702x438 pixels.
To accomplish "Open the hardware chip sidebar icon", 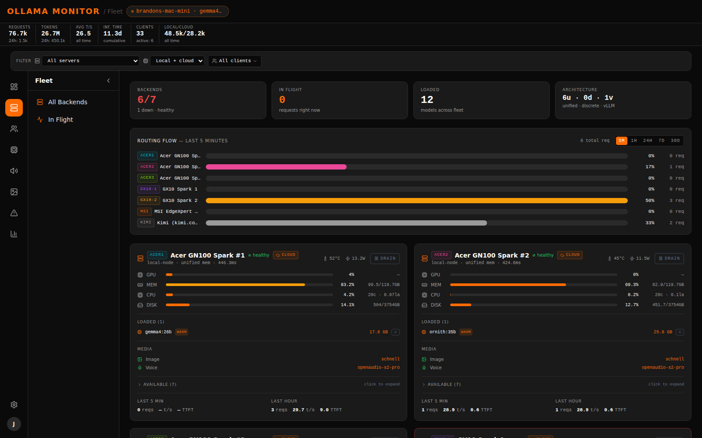I will pyautogui.click(x=14, y=150).
